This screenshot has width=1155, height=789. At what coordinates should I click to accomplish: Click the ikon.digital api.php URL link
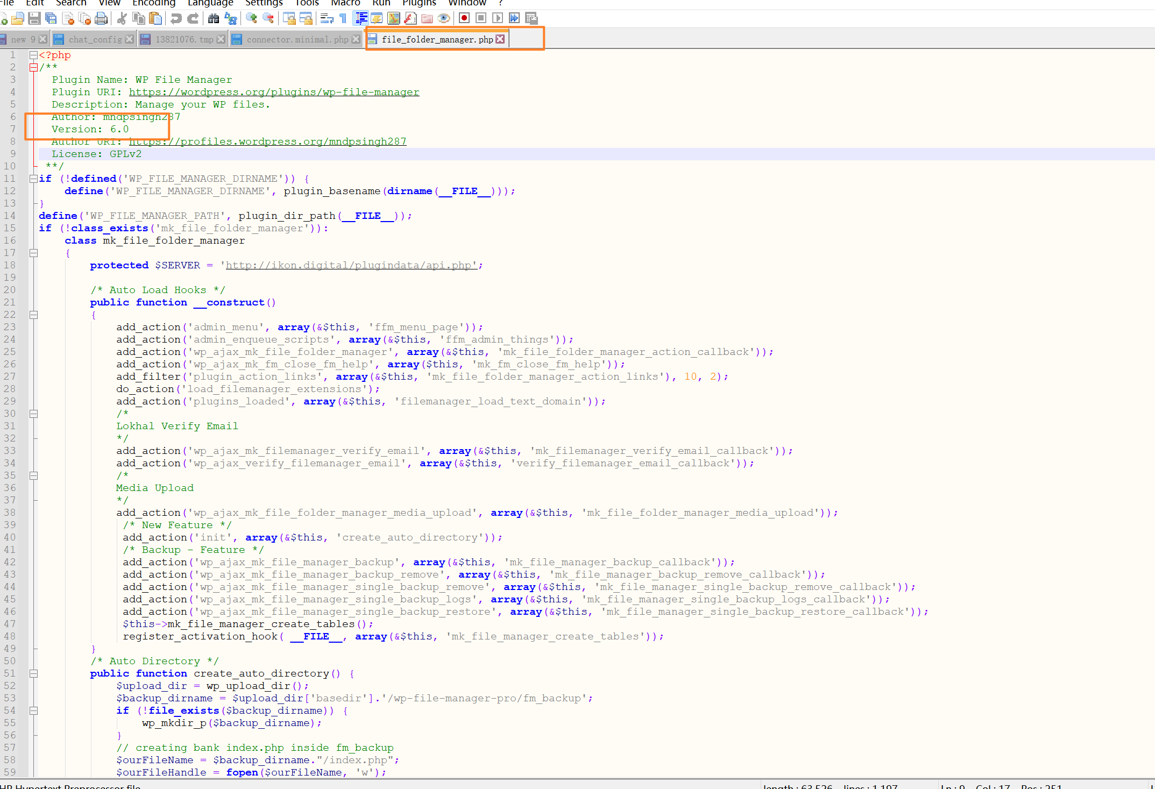349,265
